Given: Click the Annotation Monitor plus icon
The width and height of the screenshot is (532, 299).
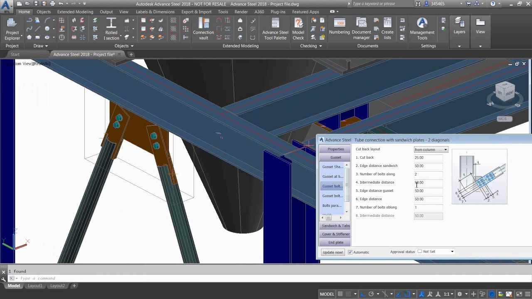Looking at the screenshot, I should pos(473,294).
